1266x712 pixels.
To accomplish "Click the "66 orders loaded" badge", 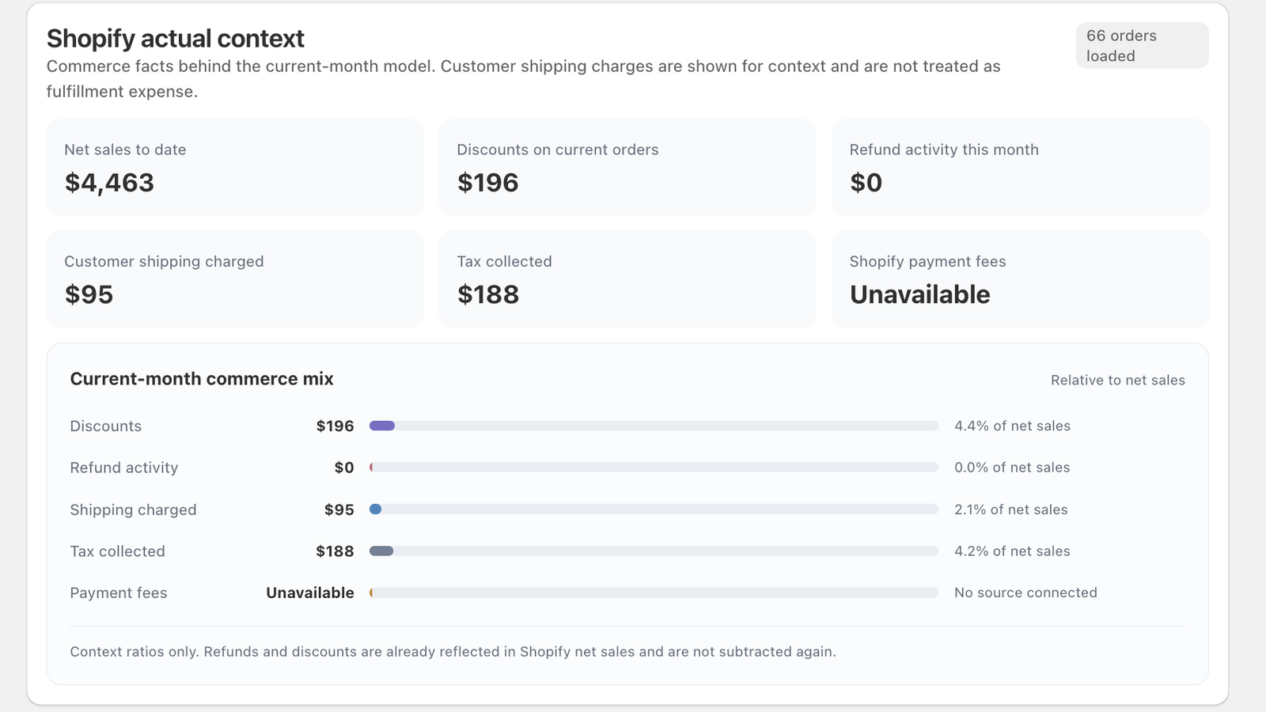I will tap(1142, 45).
